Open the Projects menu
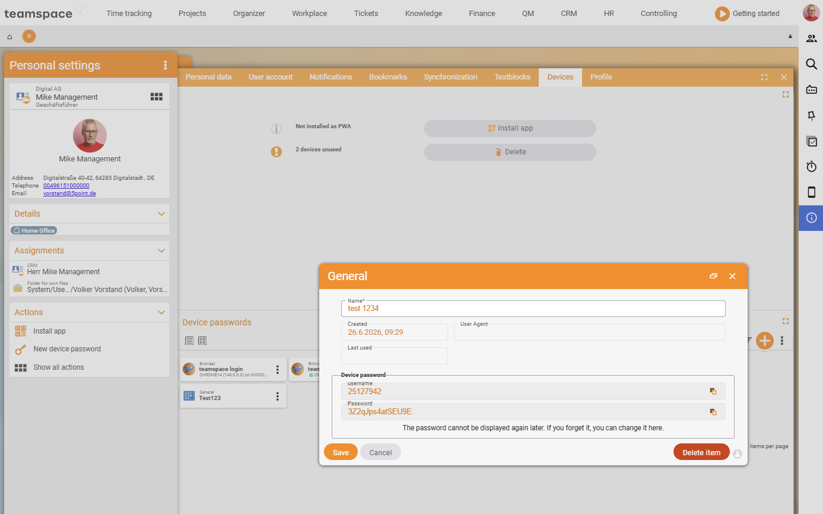823x514 pixels. pos(192,13)
